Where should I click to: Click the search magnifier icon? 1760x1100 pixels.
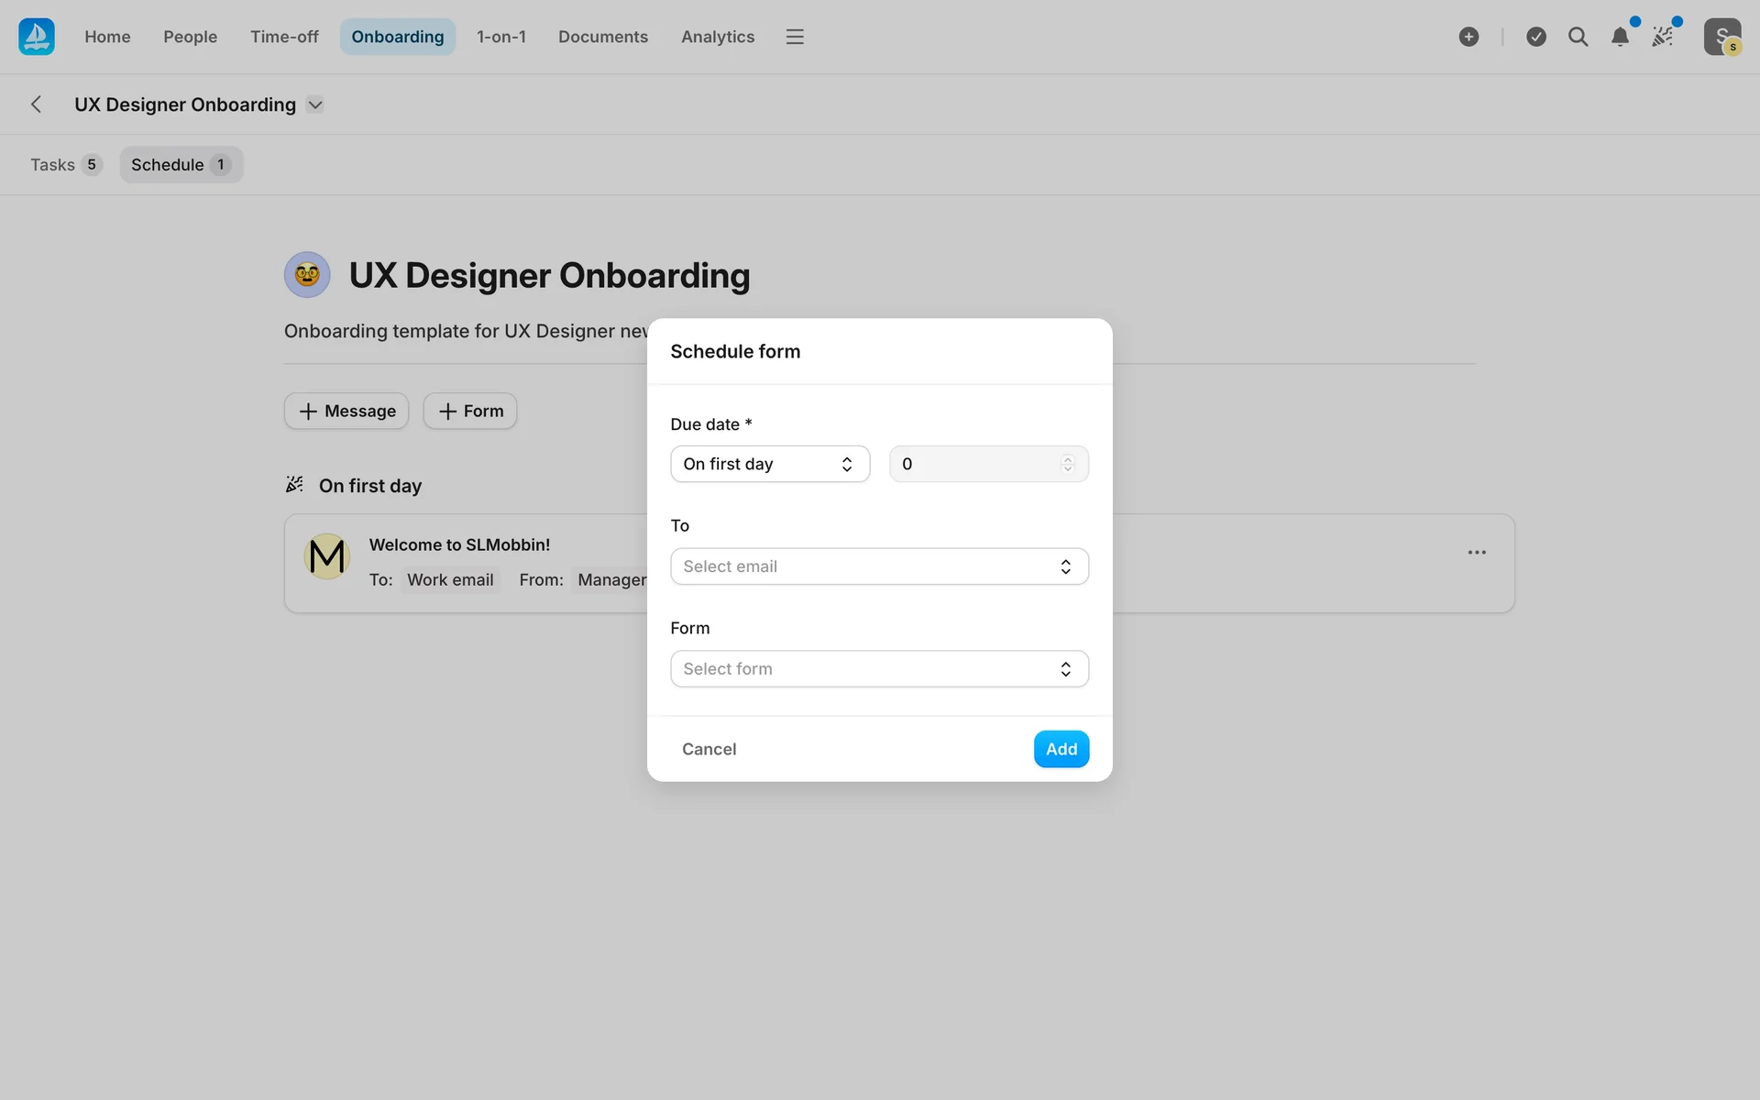1578,37
